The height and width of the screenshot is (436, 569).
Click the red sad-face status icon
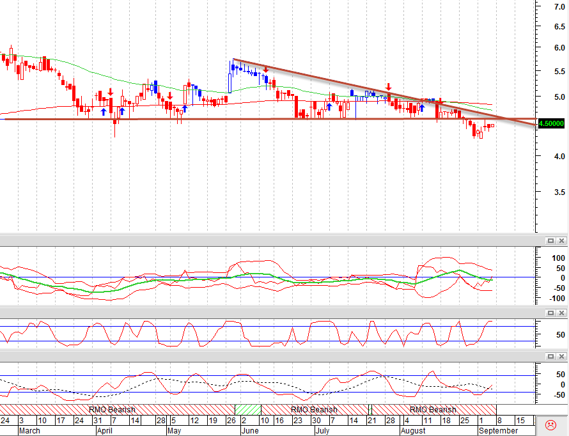point(550,424)
